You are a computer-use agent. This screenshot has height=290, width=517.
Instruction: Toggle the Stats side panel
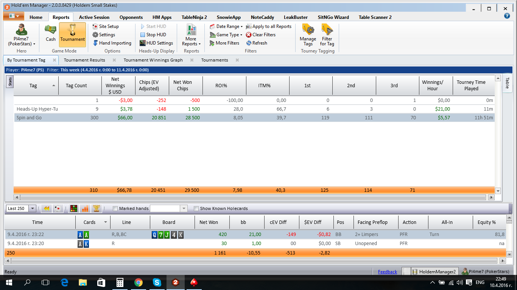click(x=10, y=81)
